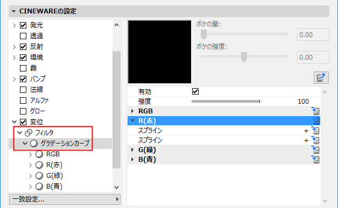
Task: Collapse the フィルタ tree node
Action: pyautogui.click(x=19, y=132)
